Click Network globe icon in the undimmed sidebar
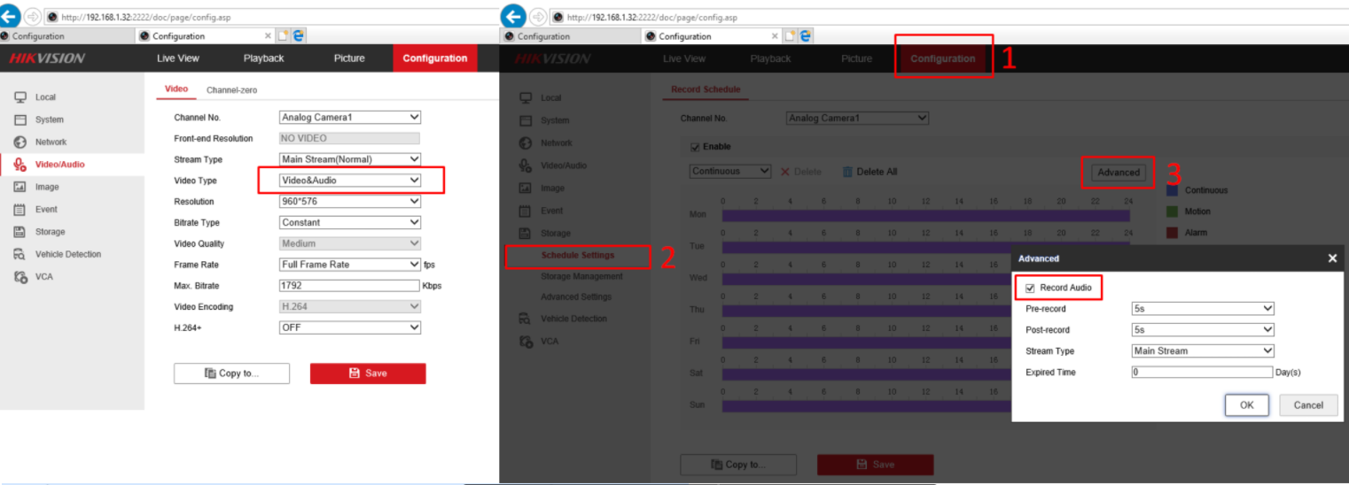This screenshot has width=1349, height=485. coord(19,142)
